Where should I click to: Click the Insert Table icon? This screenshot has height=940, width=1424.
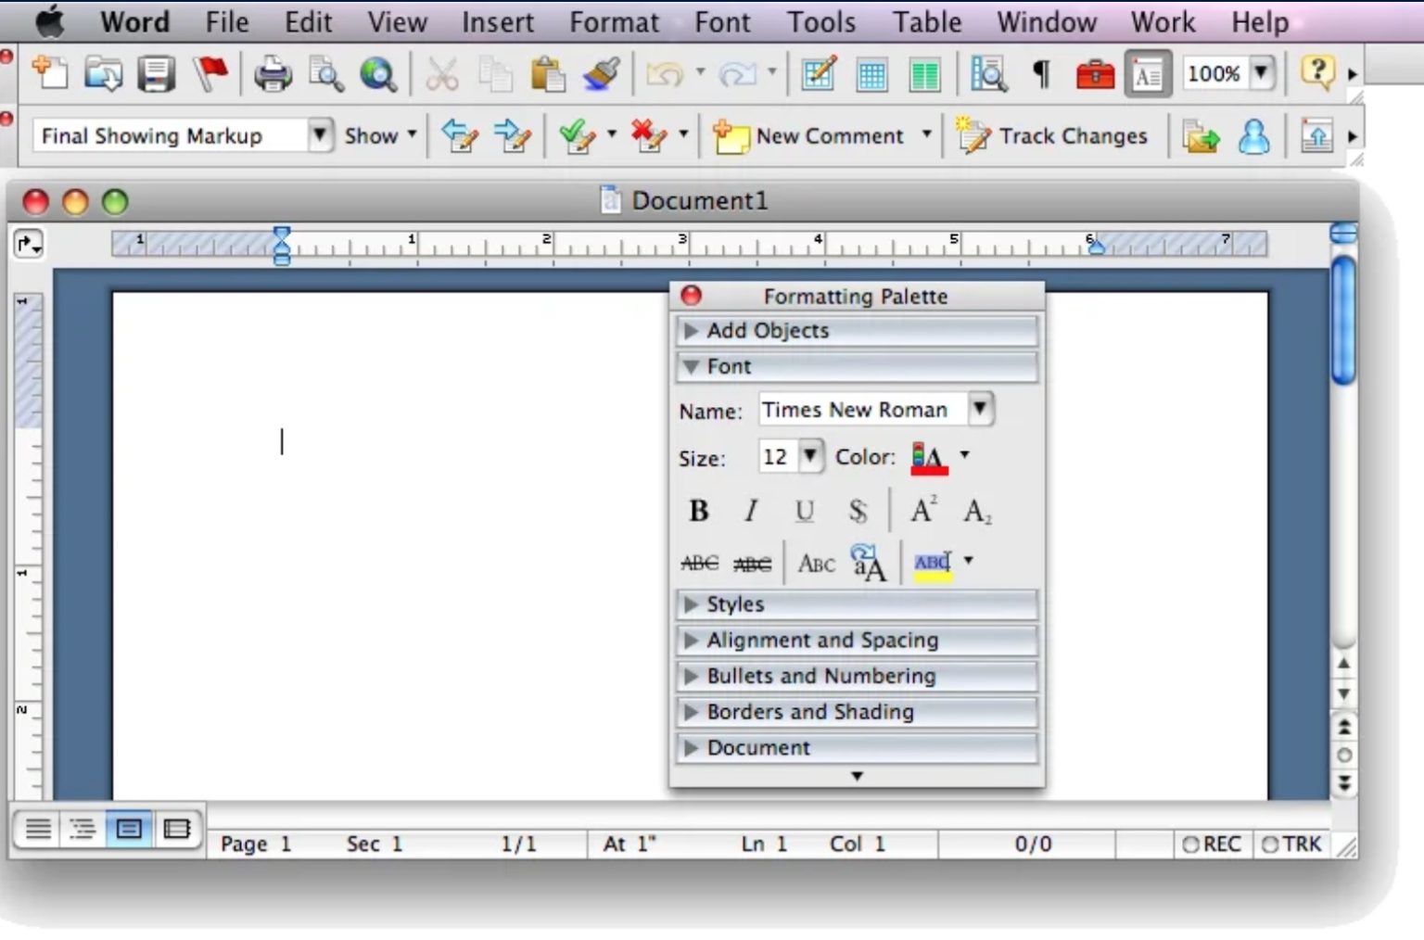(871, 73)
